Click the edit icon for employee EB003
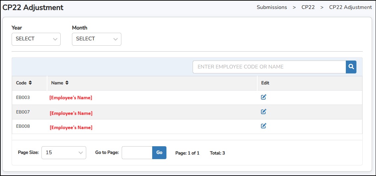This screenshot has height=176, width=376. (x=264, y=97)
